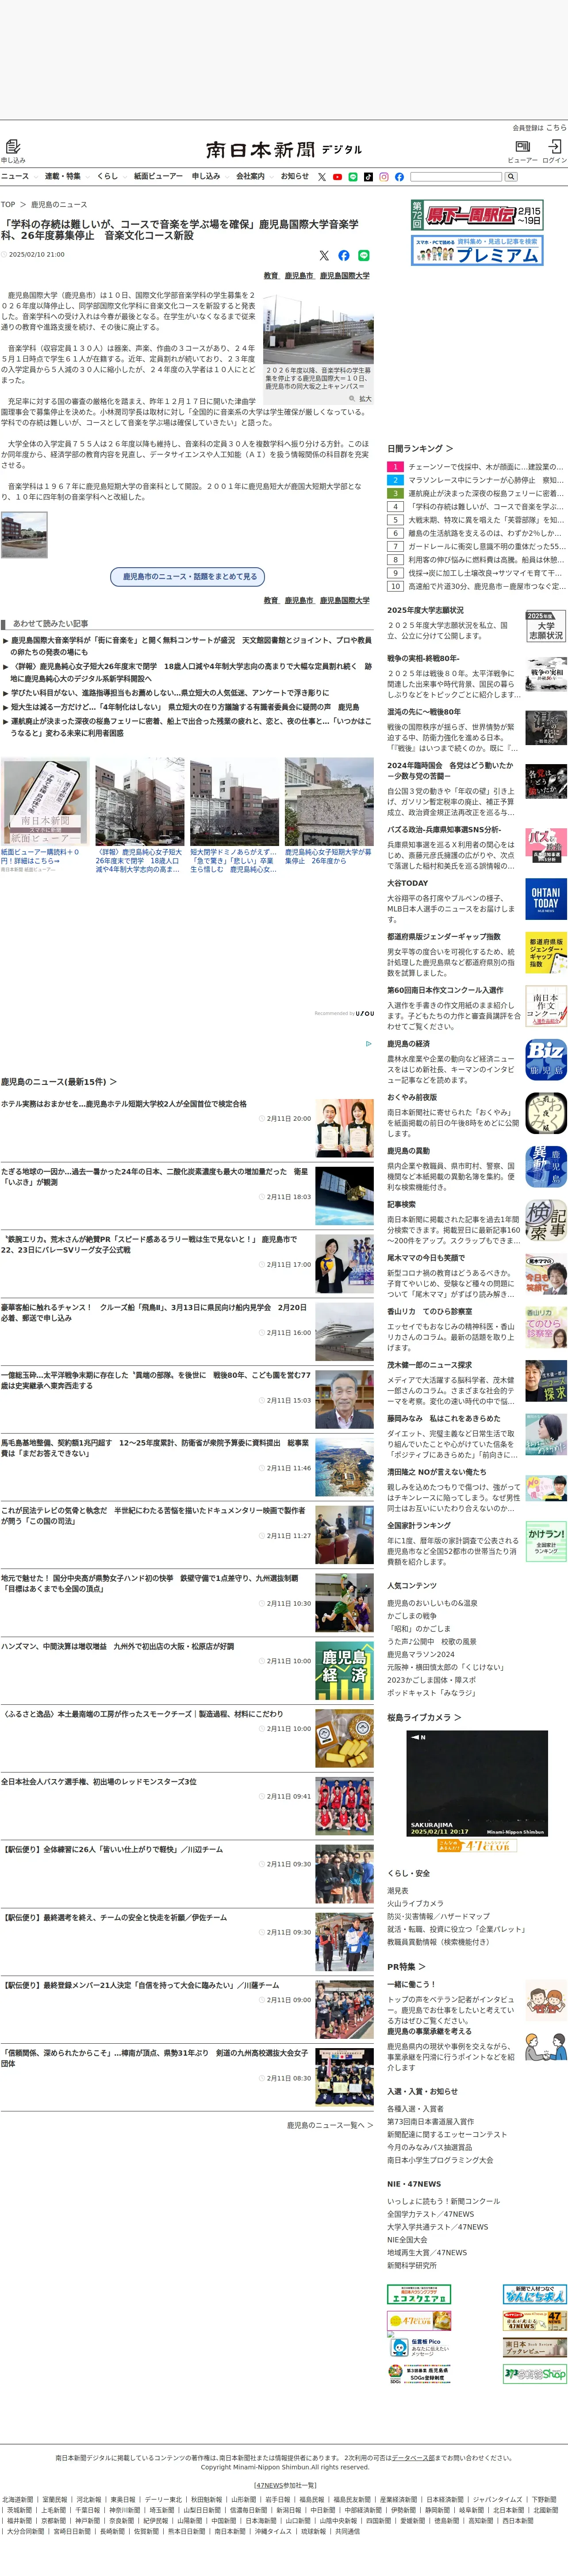
Task: Click the 拡大 enlarge photo icon
Action: point(361,398)
